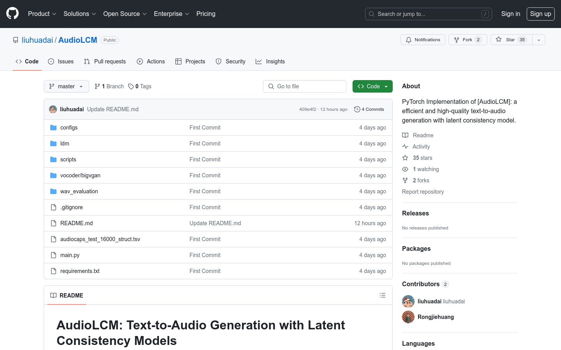Viewport: 561px width, 350px height.
Task: View the 0 Tags link
Action: (140, 86)
